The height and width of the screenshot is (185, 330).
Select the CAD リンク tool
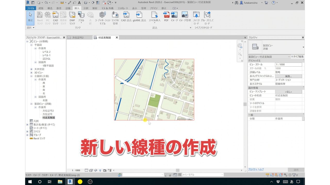(x=55, y=18)
